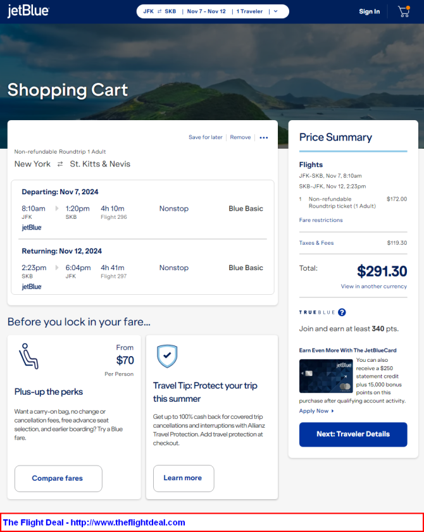
Task: Click the JetBlue credit card image
Action: click(326, 376)
